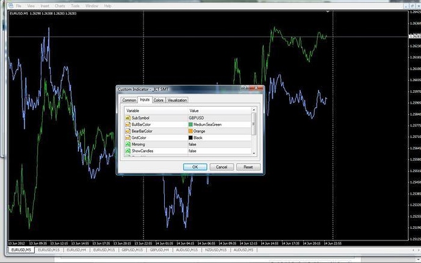Screen dimensions: 421x263
Task: Click the chart shift triangle marker at chart top
Action: [x=328, y=12]
